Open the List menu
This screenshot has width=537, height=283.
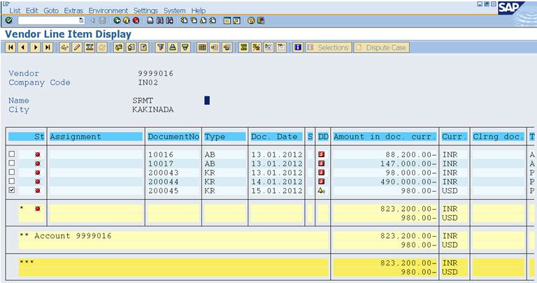(15, 10)
